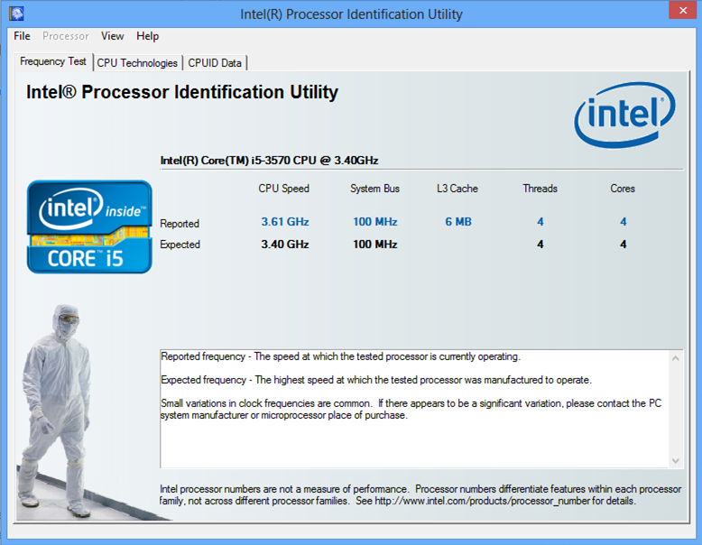Click the 'Reported' row label
702x545 pixels.
pyautogui.click(x=180, y=223)
